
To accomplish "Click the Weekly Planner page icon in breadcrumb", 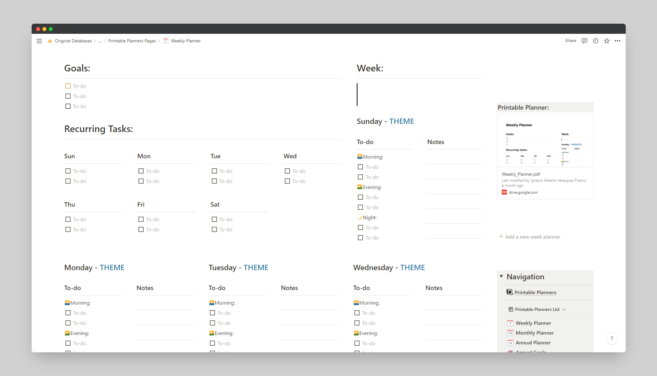I will click(166, 41).
